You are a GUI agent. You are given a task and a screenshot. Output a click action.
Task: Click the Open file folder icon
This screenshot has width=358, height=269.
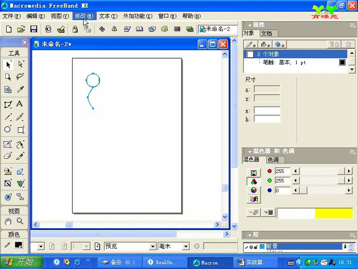tap(21, 29)
